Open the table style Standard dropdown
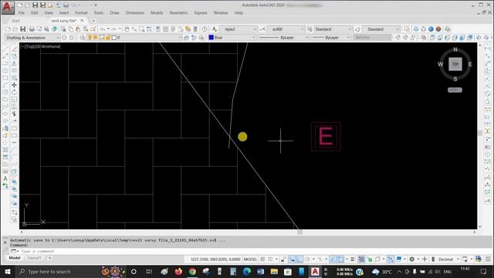Viewport: 494px width, 278px height. point(333,29)
